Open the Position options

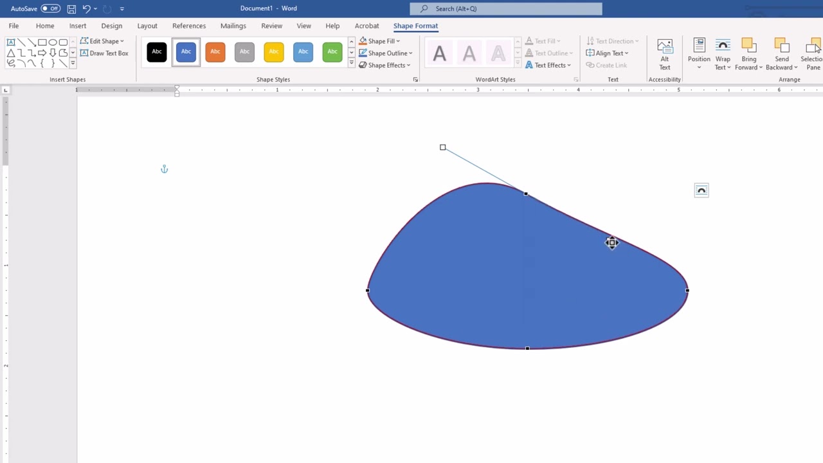[699, 55]
